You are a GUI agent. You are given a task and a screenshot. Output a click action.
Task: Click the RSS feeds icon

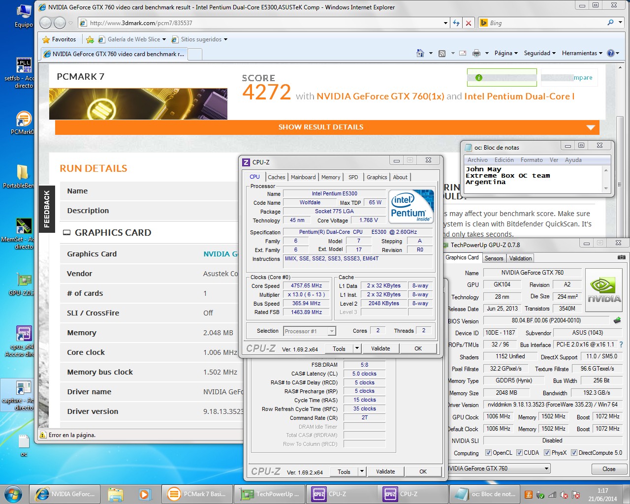point(442,53)
